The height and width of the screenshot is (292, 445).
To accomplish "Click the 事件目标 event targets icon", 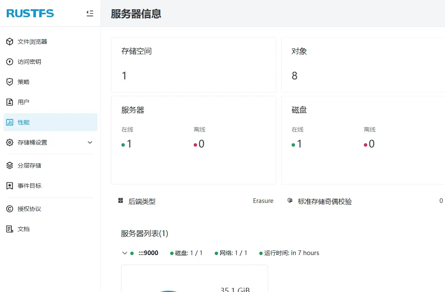I will (9, 185).
